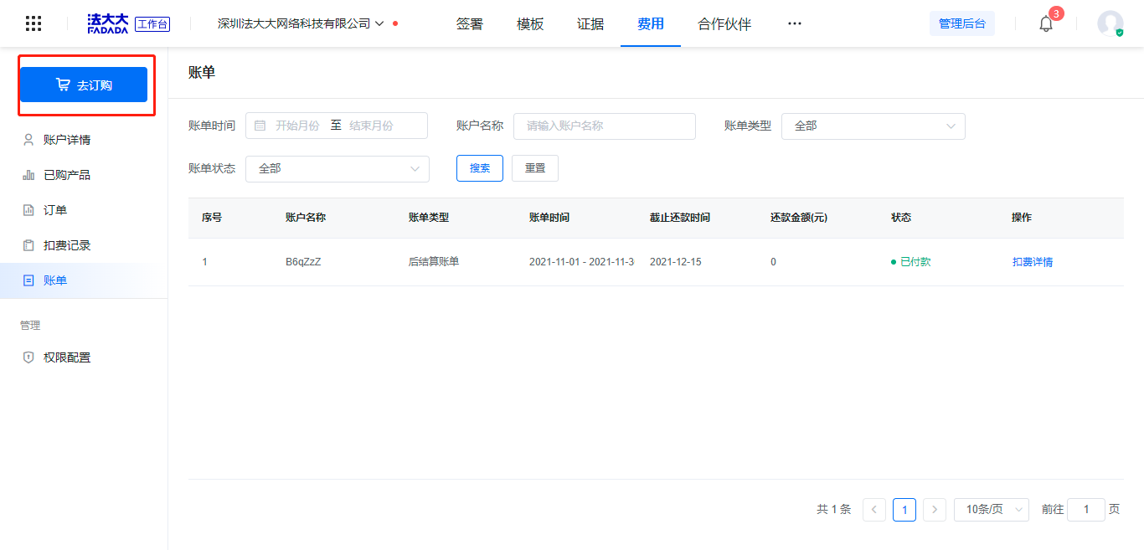This screenshot has width=1144, height=550.
Task: Click the 扣费记录 clipboard icon
Action: click(28, 245)
